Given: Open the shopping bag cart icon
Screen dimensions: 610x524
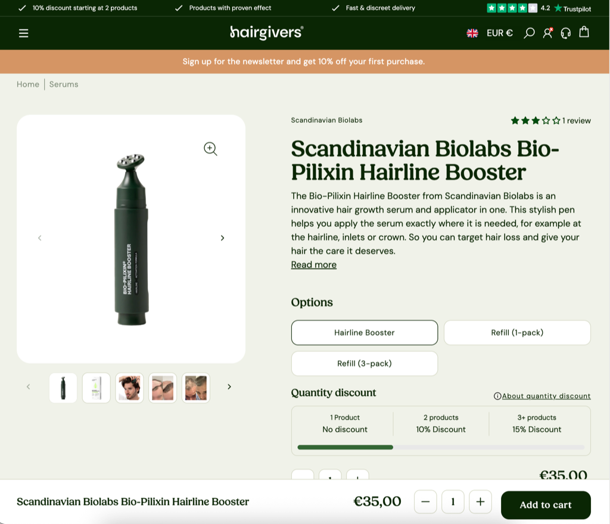Looking at the screenshot, I should (584, 33).
